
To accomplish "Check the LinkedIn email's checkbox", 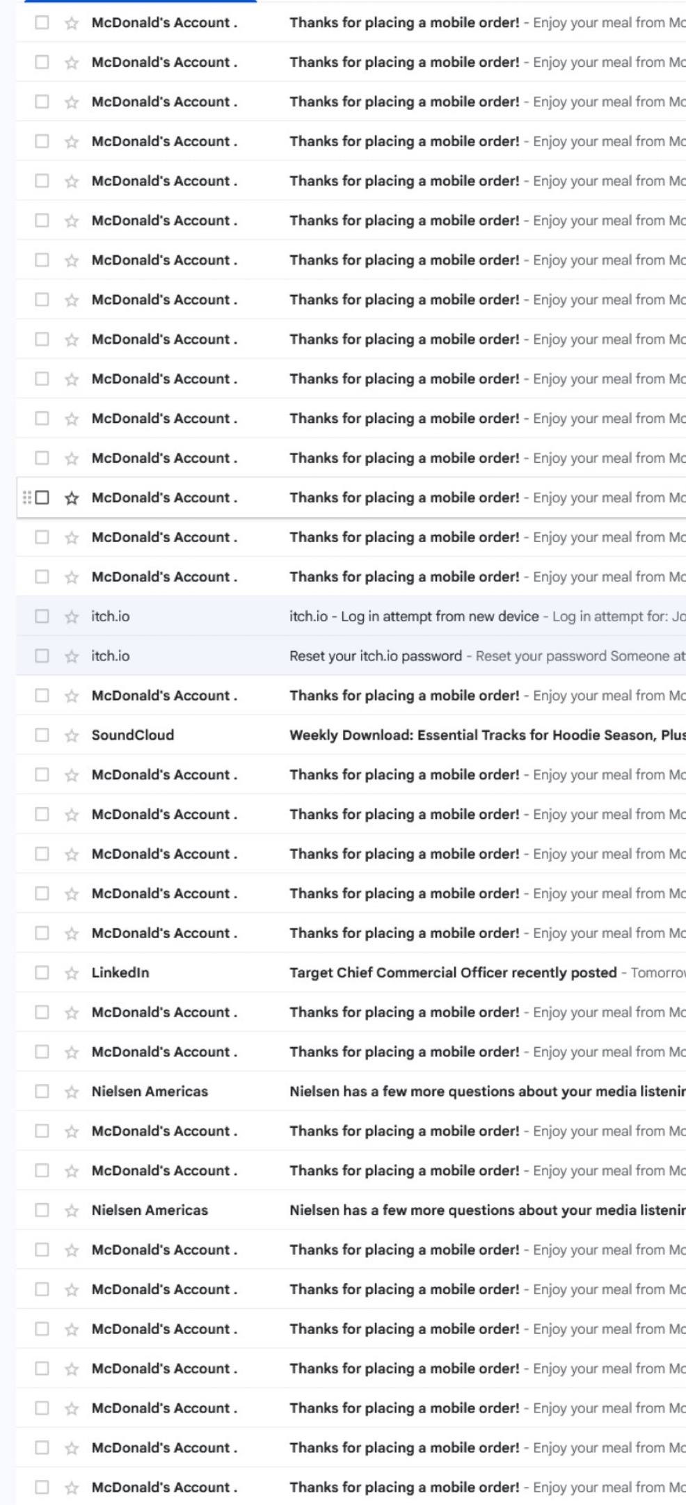I will point(42,973).
